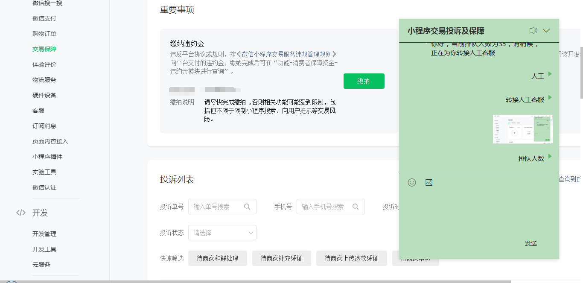Screen dimensions: 583x283
Task: Open 体验评价 in sidebar
Action: (44, 64)
